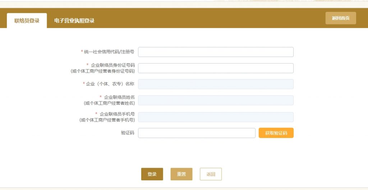Screen dimensions: 368x190
Task: Request a code with 获取验证码
Action: pos(276,133)
